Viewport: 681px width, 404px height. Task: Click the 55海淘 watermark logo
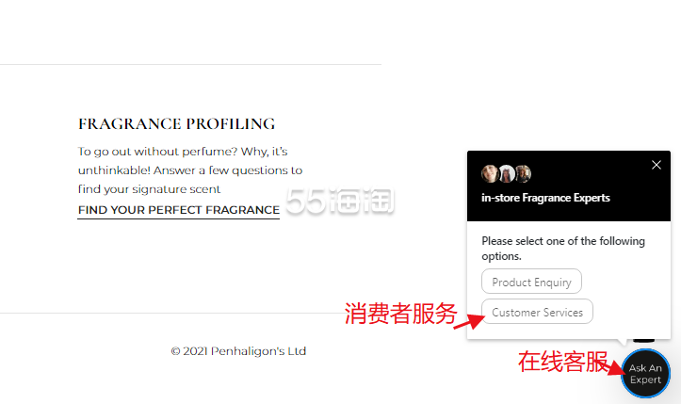340,201
